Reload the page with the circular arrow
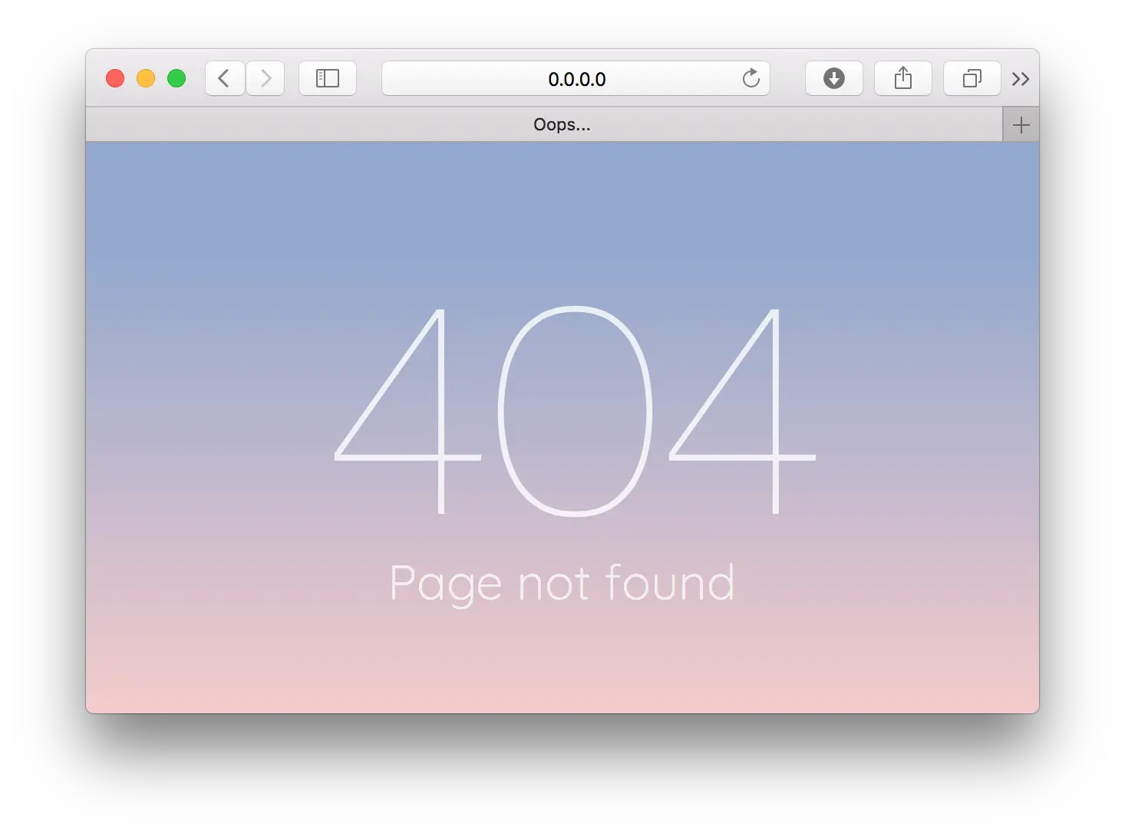Image resolution: width=1125 pixels, height=836 pixels. [x=751, y=78]
